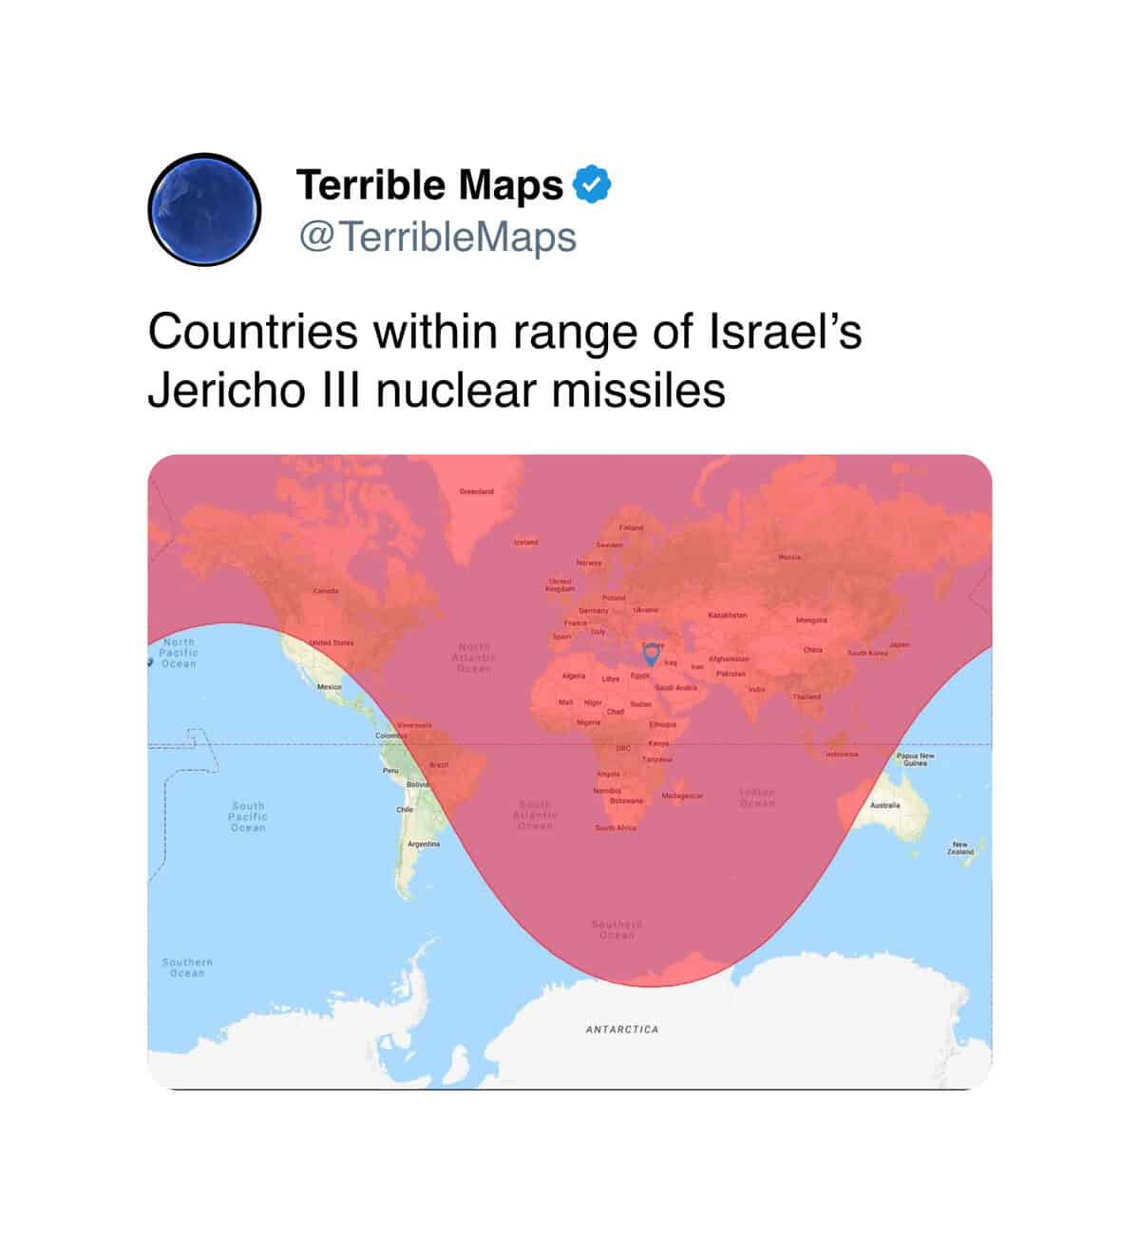Screen dimensions: 1140x1243
Task: Click the Terrible Maps globe profile avatar
Action: point(204,209)
